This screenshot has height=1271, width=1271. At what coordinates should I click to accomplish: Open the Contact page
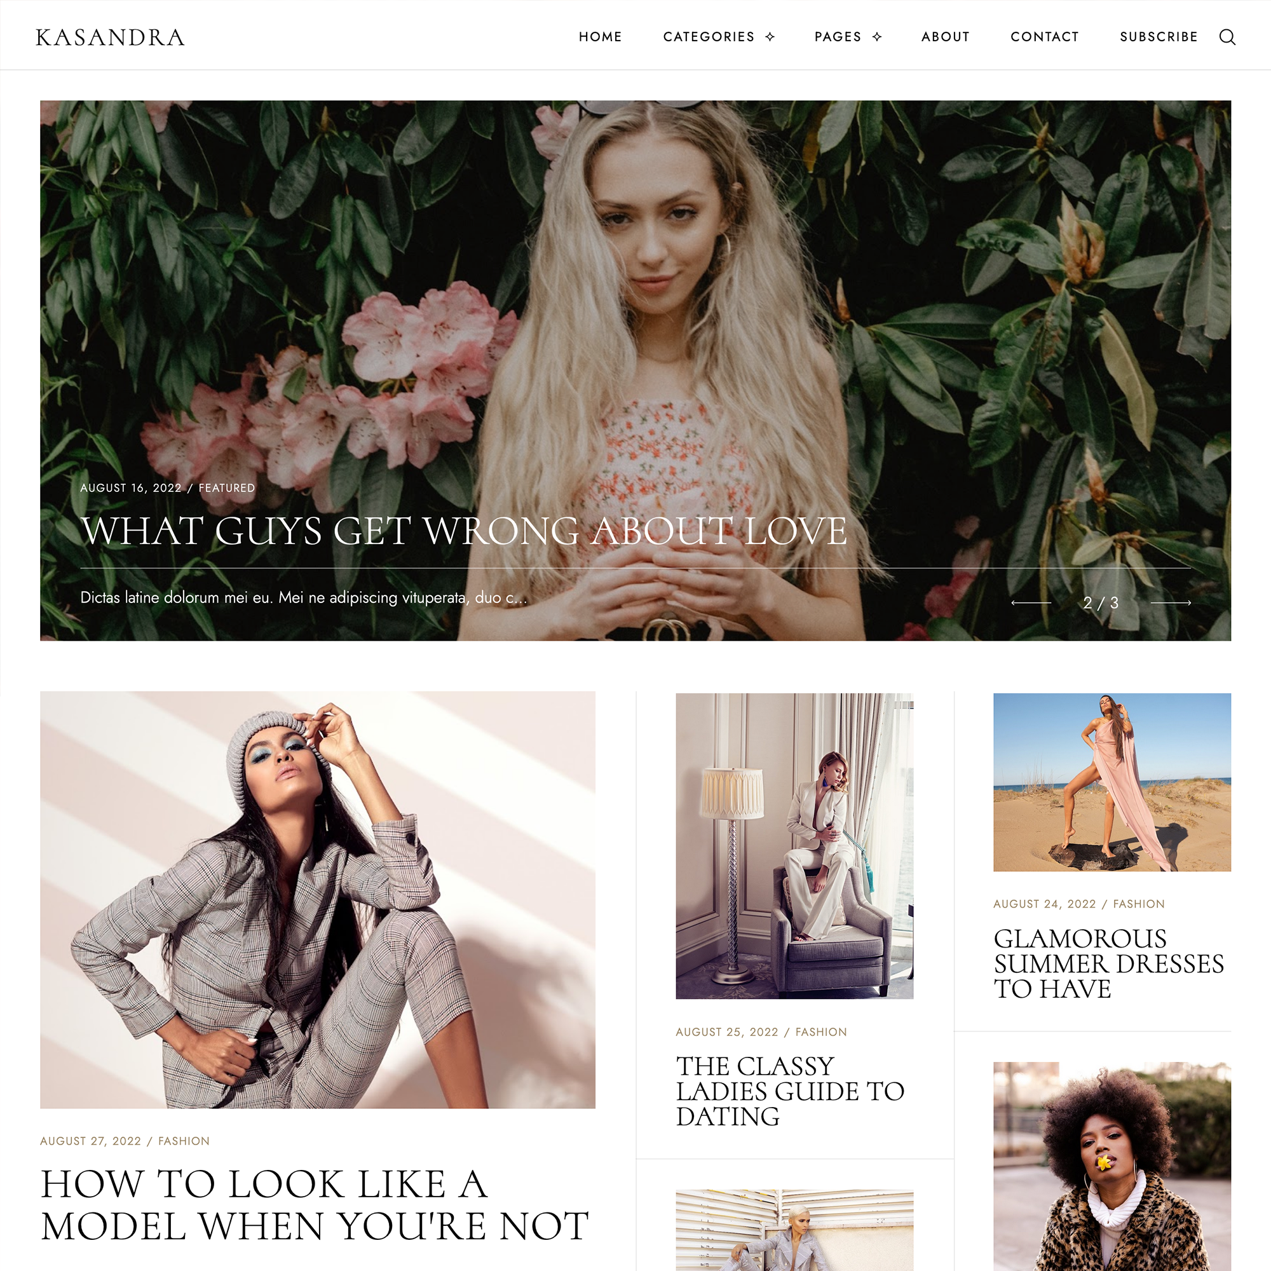pos(1045,37)
